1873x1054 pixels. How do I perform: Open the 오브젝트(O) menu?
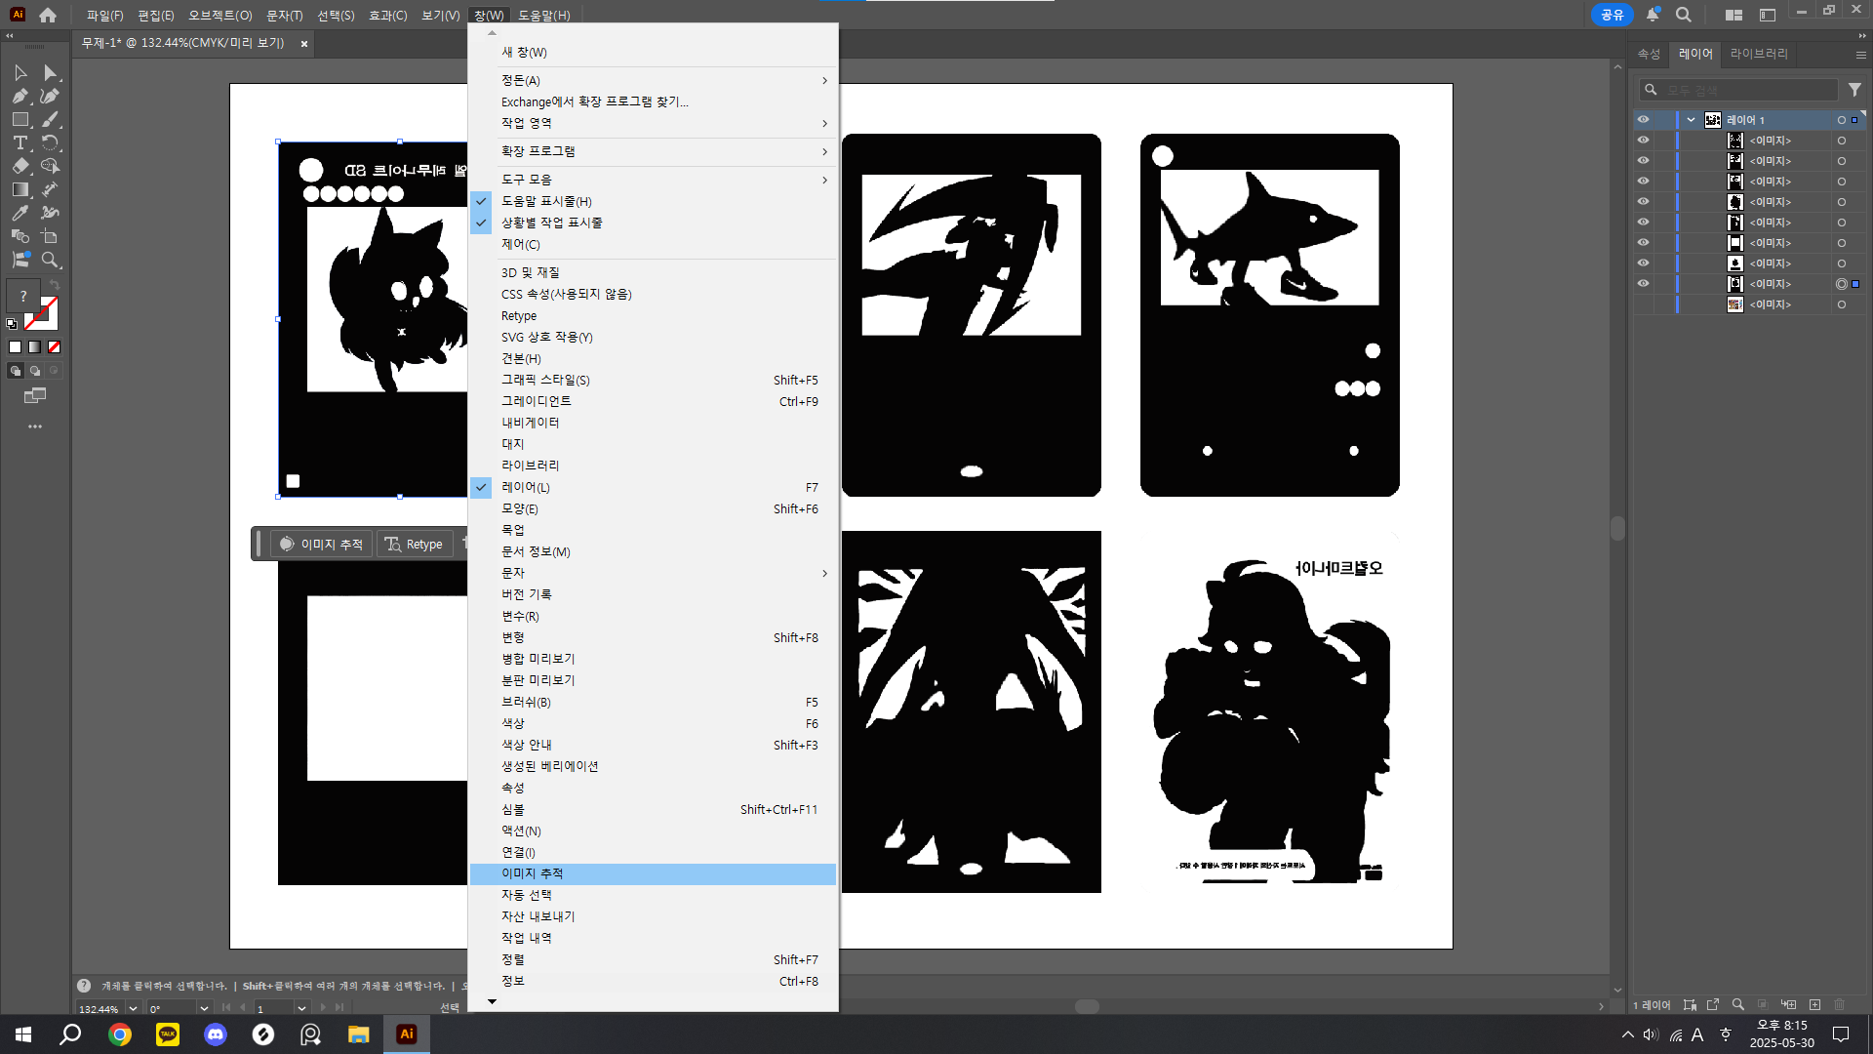(x=219, y=15)
